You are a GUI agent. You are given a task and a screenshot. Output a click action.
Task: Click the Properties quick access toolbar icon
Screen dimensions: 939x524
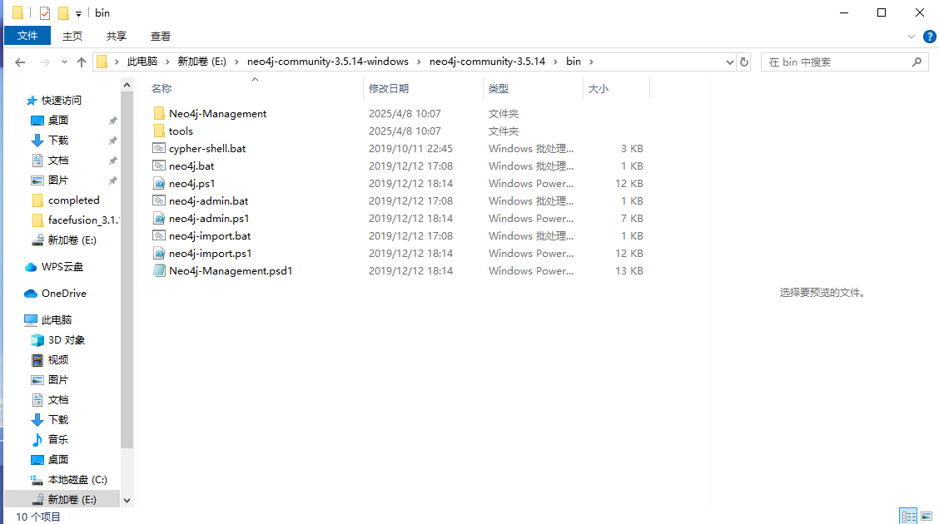(45, 12)
